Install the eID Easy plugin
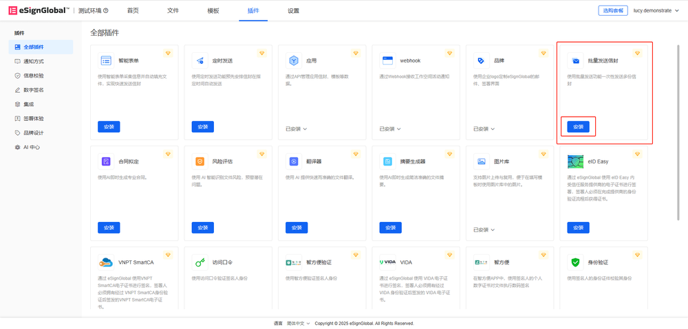The width and height of the screenshot is (688, 329). (579, 227)
